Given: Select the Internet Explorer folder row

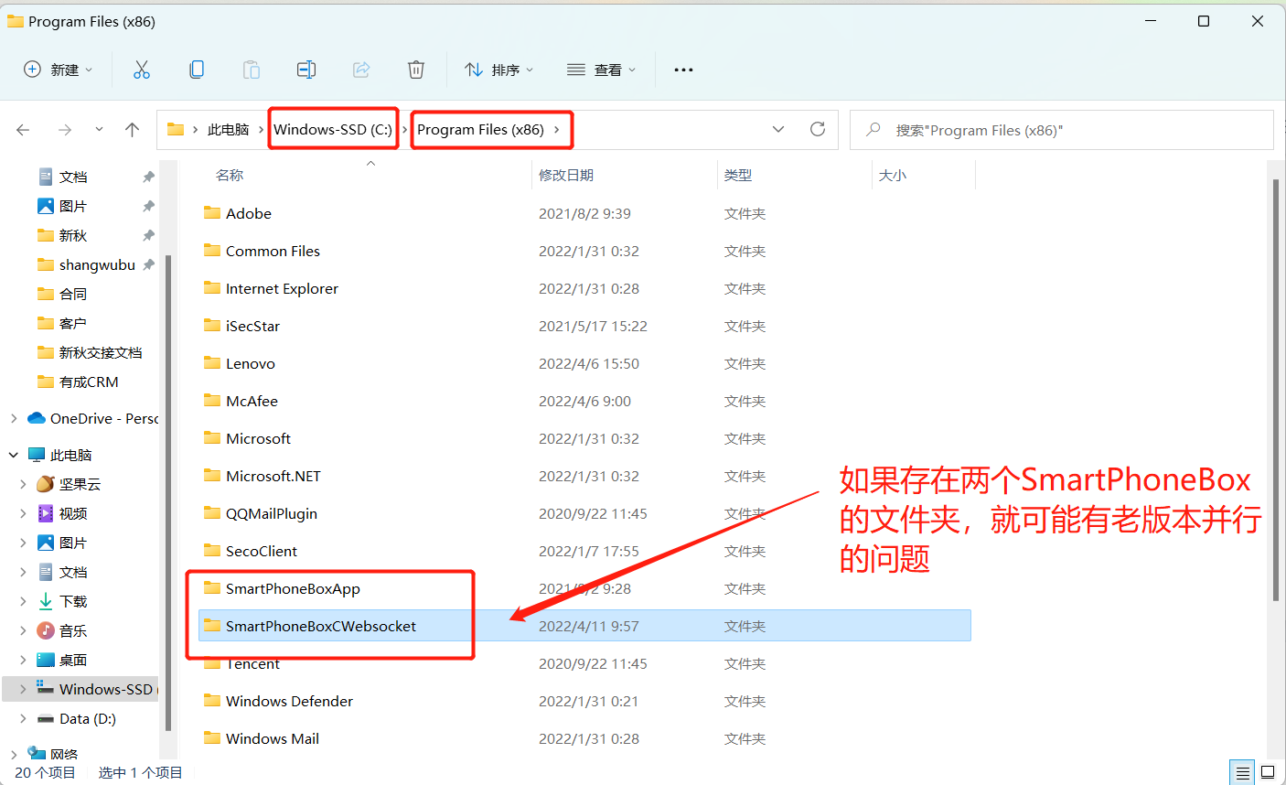Looking at the screenshot, I should tap(584, 288).
